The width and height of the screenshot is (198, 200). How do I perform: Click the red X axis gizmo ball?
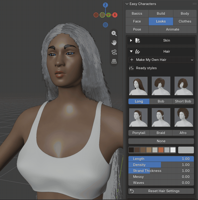(115, 15)
